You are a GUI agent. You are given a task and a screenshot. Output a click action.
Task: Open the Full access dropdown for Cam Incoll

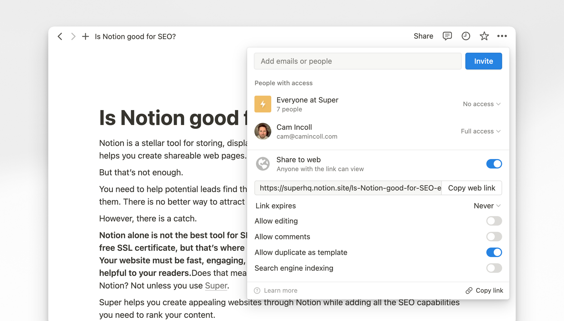(481, 131)
